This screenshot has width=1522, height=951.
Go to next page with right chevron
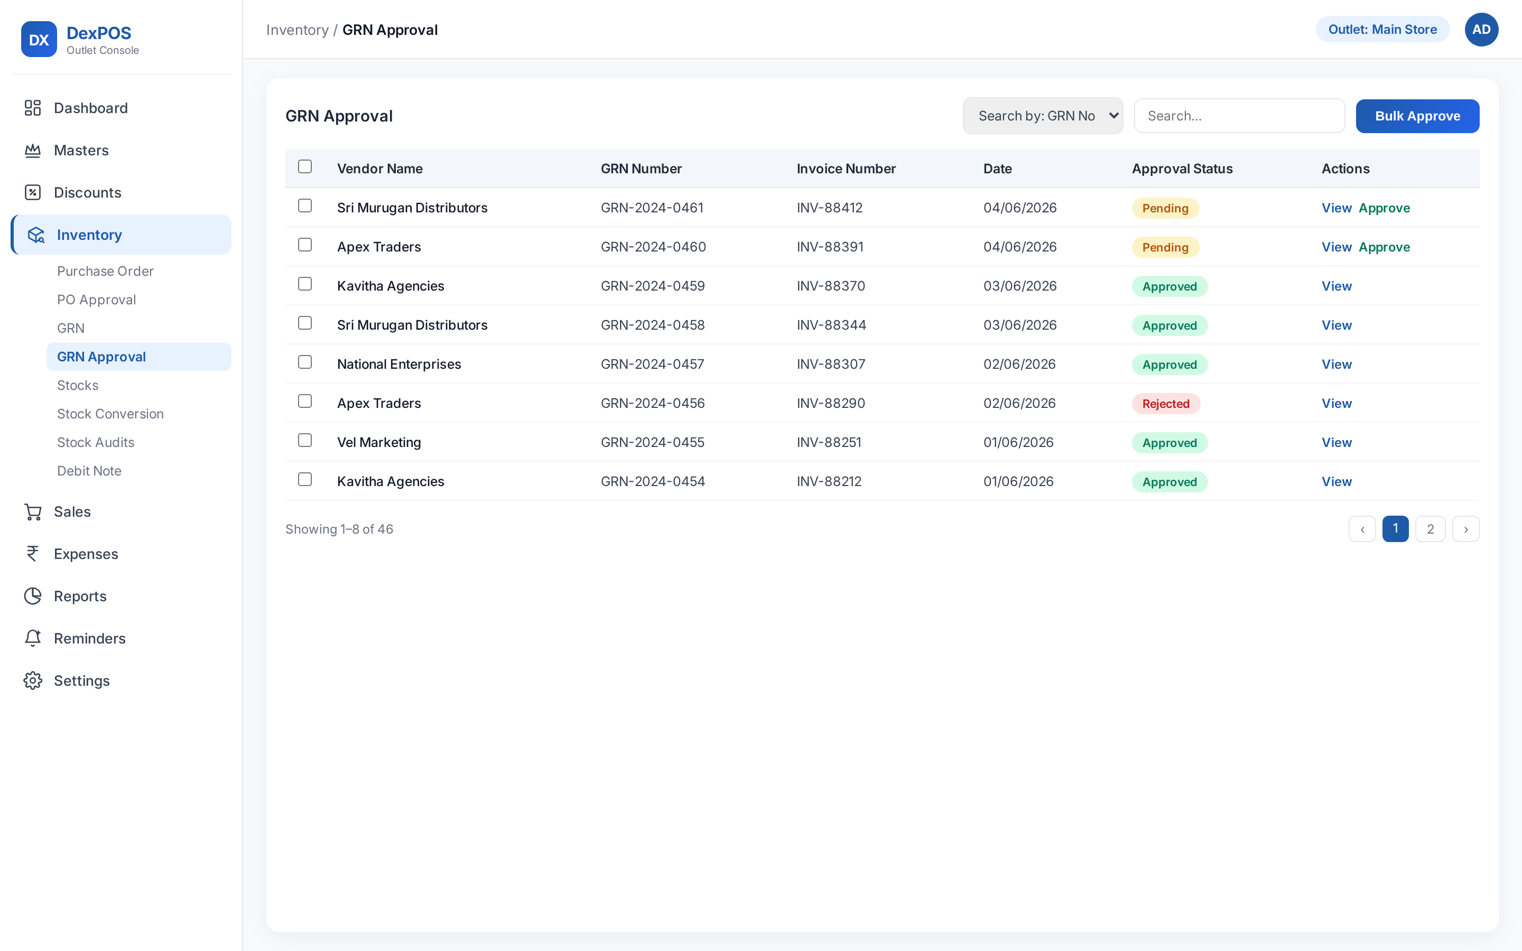(x=1466, y=529)
